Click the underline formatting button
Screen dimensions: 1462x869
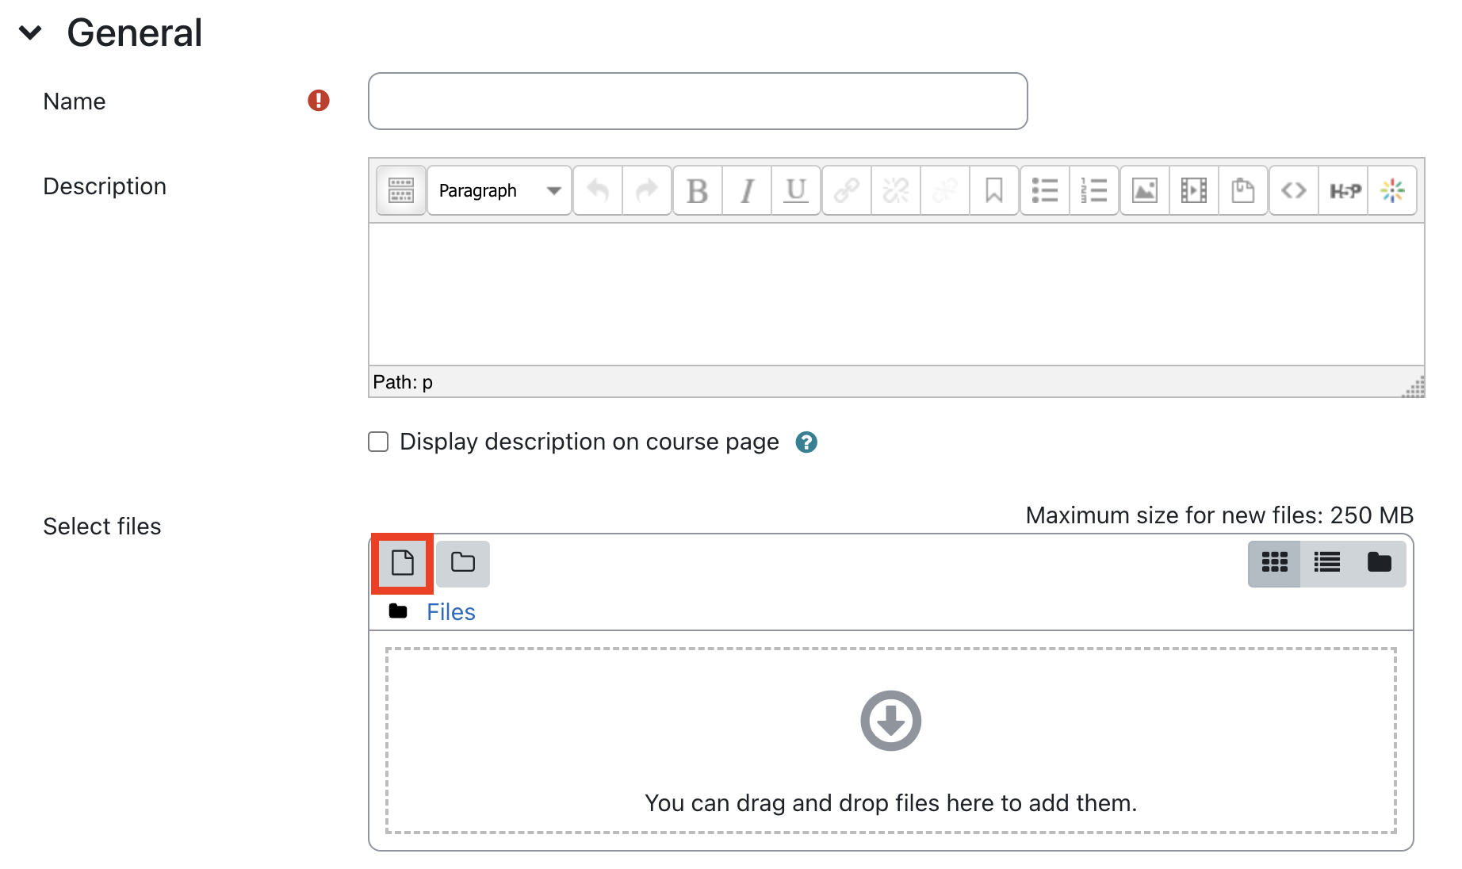click(x=795, y=190)
